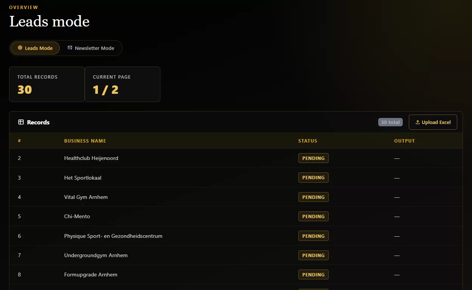
Task: Click the envelope icon in Newsletter Mode
Action: [x=70, y=48]
